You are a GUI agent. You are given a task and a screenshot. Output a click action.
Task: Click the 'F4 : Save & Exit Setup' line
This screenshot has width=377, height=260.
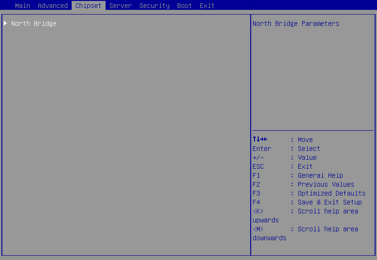click(307, 202)
